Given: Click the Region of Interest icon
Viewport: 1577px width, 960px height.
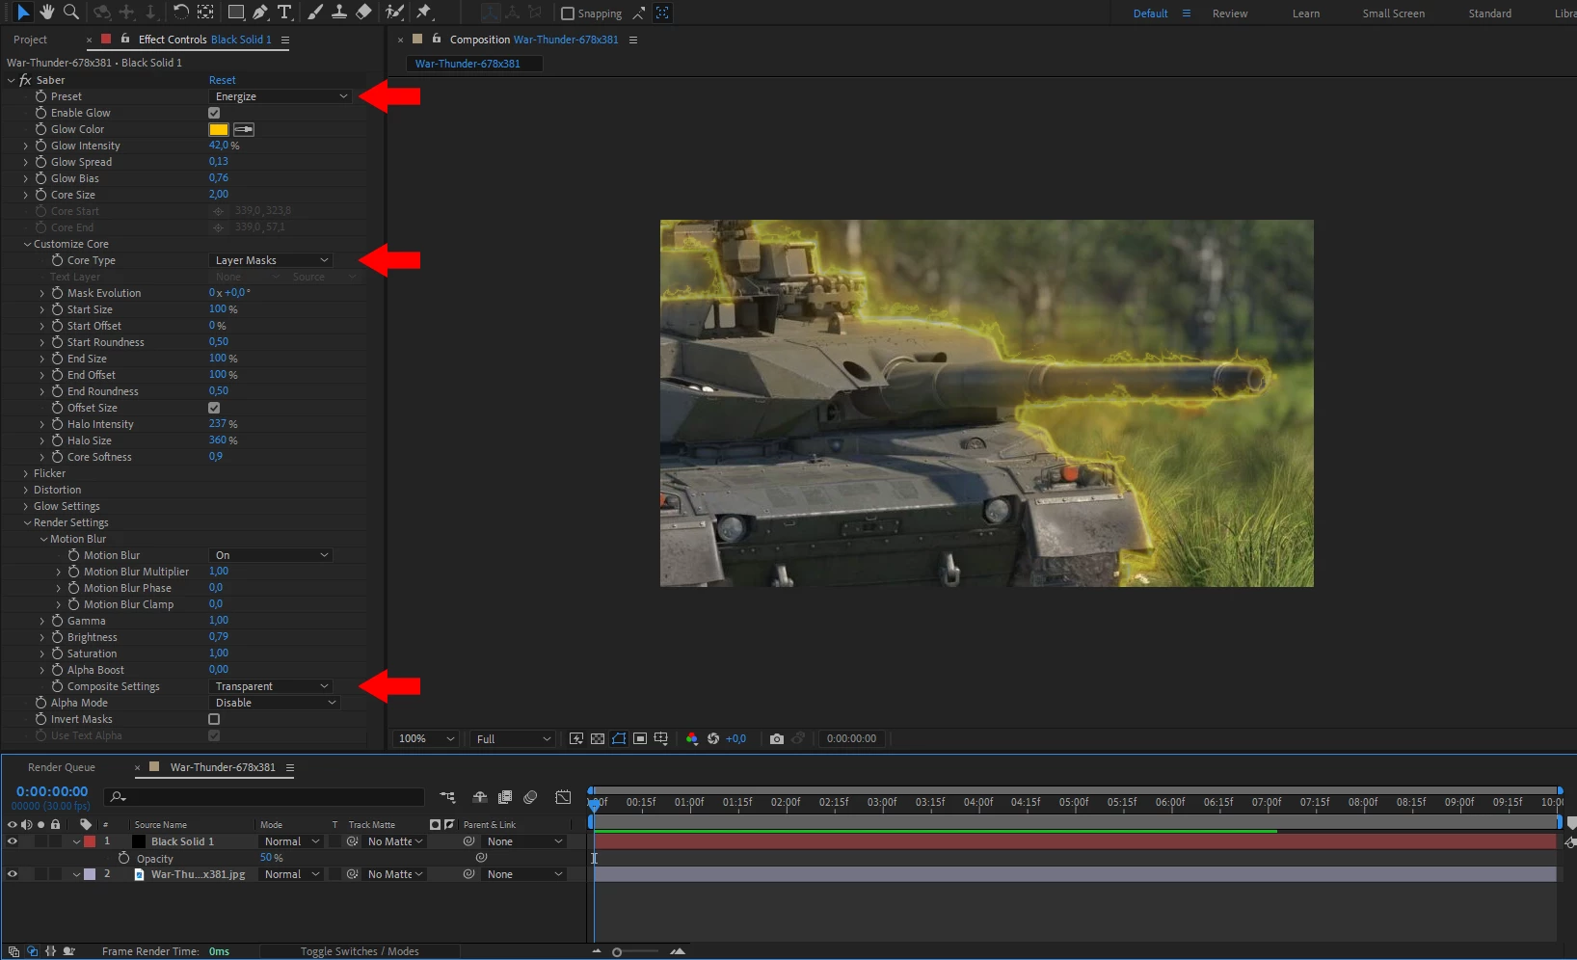Looking at the screenshot, I should [640, 739].
